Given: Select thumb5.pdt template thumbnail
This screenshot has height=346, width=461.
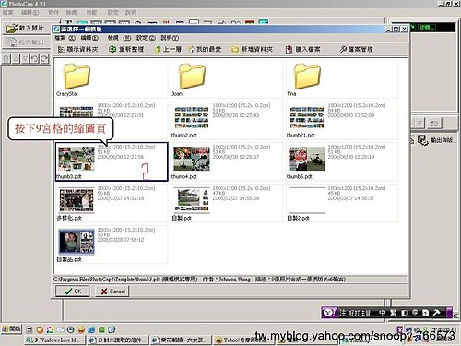Looking at the screenshot, I should point(307,159).
